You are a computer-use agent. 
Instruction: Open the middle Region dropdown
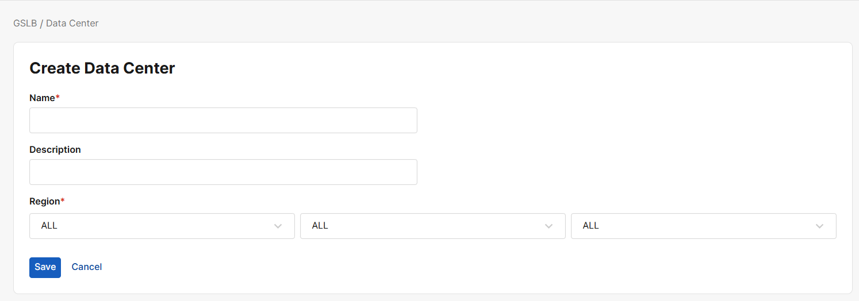tap(432, 226)
